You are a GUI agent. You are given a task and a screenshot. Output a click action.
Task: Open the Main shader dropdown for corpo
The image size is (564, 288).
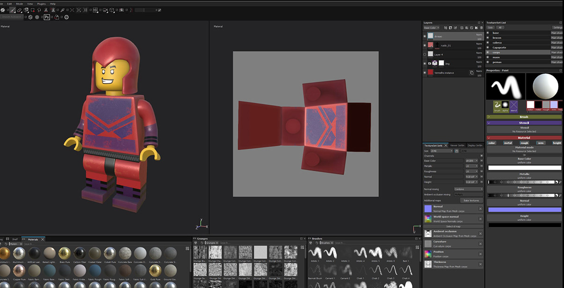557,53
